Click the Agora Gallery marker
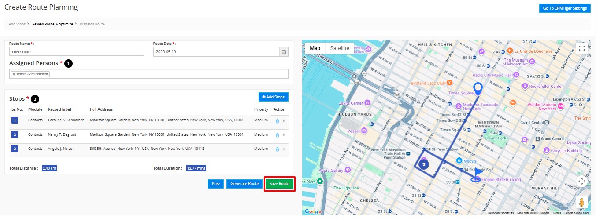Image resolution: width=596 pixels, height=218 pixels. pos(348,170)
